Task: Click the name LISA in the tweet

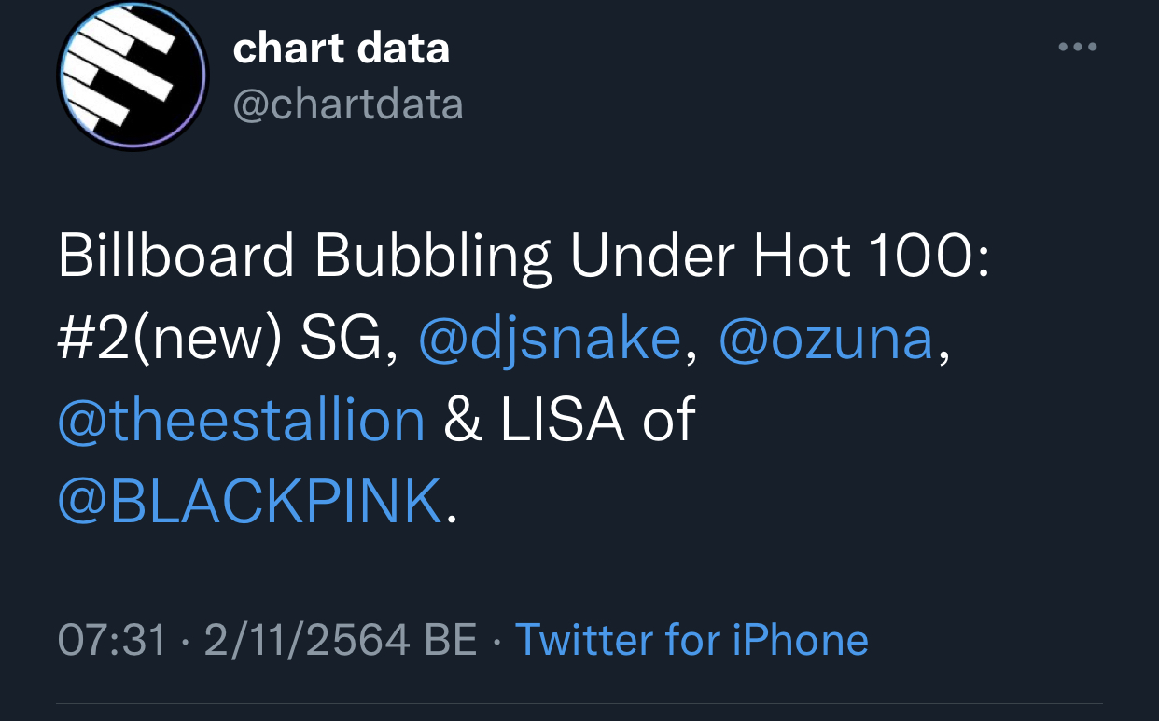Action: point(562,420)
